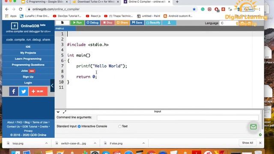Go forward in browser
Screen dimensions: 274x154
point(14,9)
